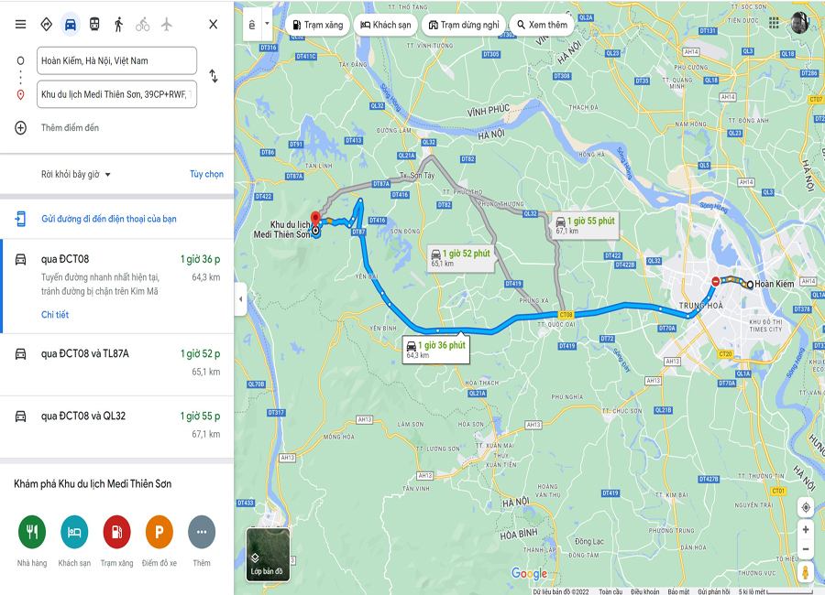Click the Trạm xăng filter chip
The height and width of the screenshot is (595, 825).
pos(317,25)
